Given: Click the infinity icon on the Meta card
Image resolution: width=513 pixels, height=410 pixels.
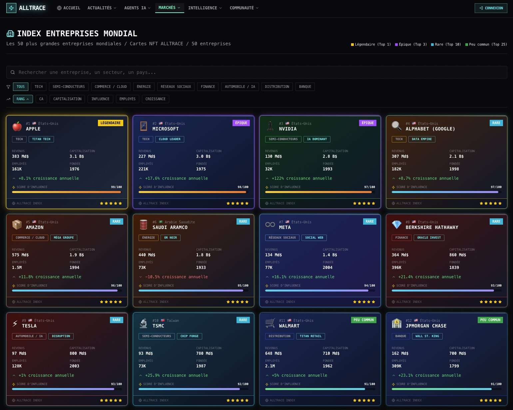Looking at the screenshot, I should pos(270,225).
